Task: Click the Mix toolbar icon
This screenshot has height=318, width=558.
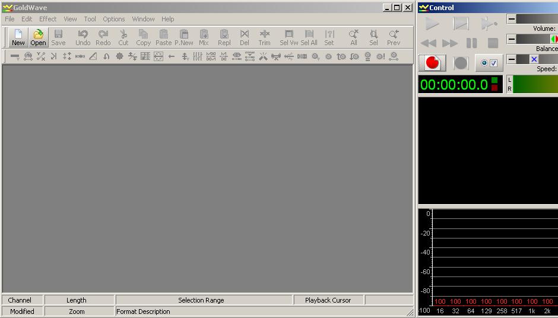Action: pyautogui.click(x=204, y=37)
